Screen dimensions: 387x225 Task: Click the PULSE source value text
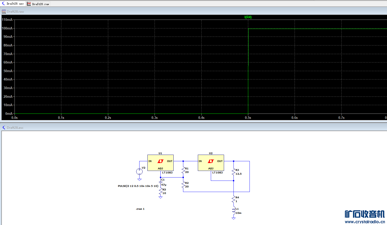point(138,186)
